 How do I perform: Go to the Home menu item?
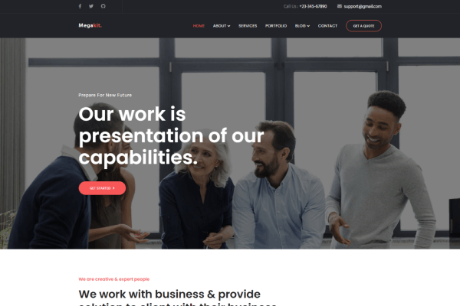tap(199, 26)
